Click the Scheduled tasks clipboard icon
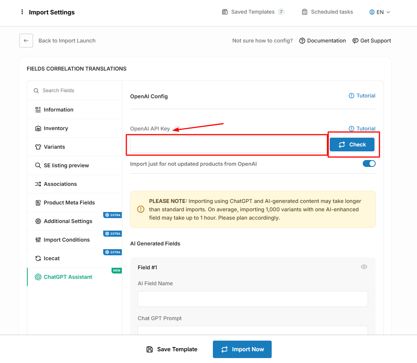The image size is (417, 363). (305, 12)
